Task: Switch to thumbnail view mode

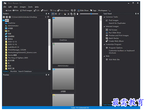Action: coord(53,14)
